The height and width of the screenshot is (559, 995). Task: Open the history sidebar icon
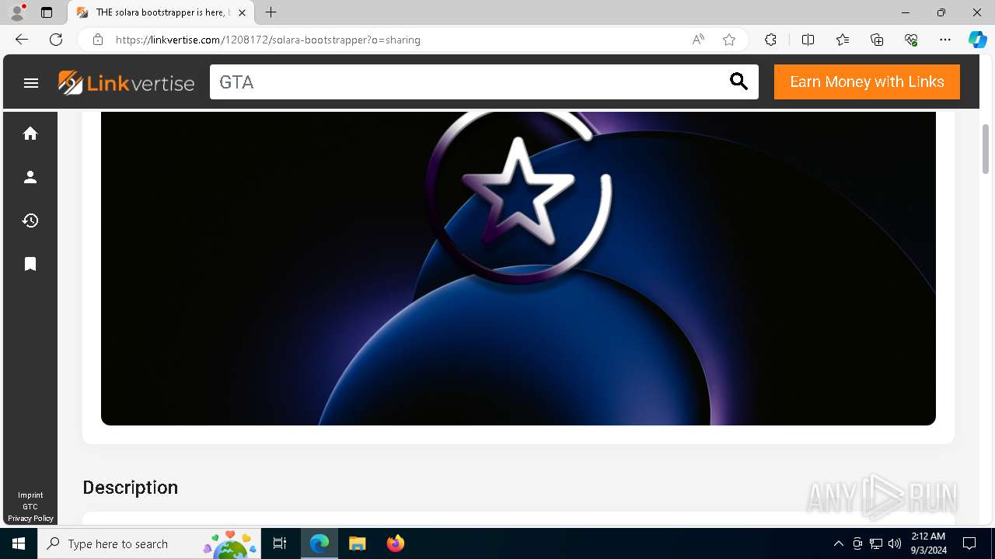[x=30, y=220]
